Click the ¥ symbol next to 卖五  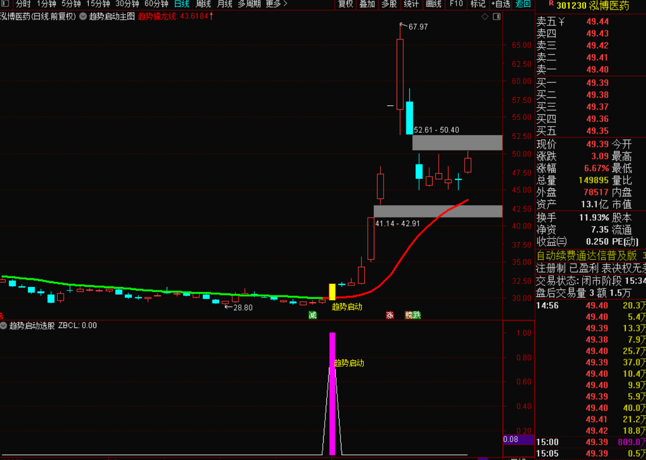click(x=561, y=22)
